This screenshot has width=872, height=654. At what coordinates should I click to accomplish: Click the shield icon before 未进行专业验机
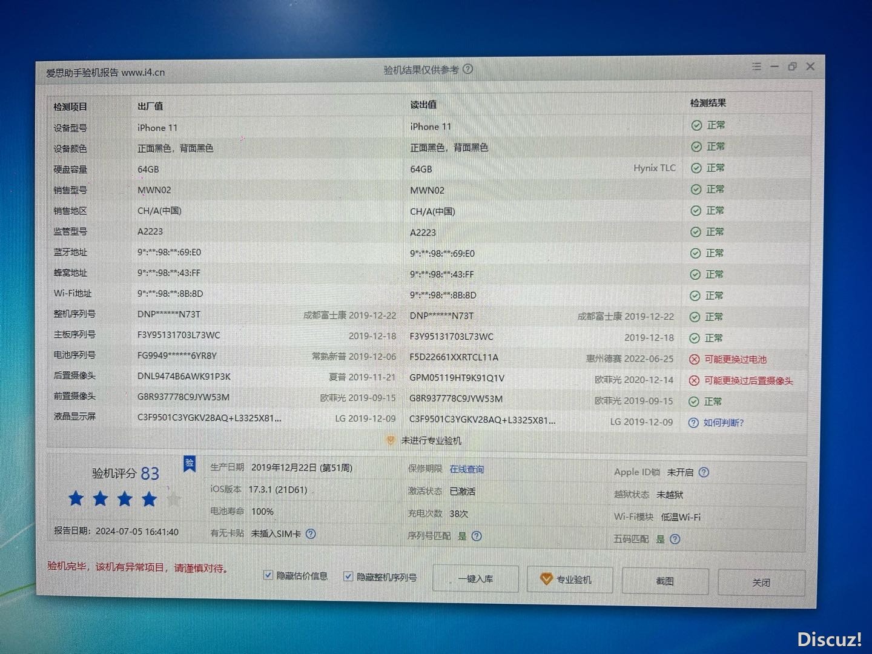[391, 440]
